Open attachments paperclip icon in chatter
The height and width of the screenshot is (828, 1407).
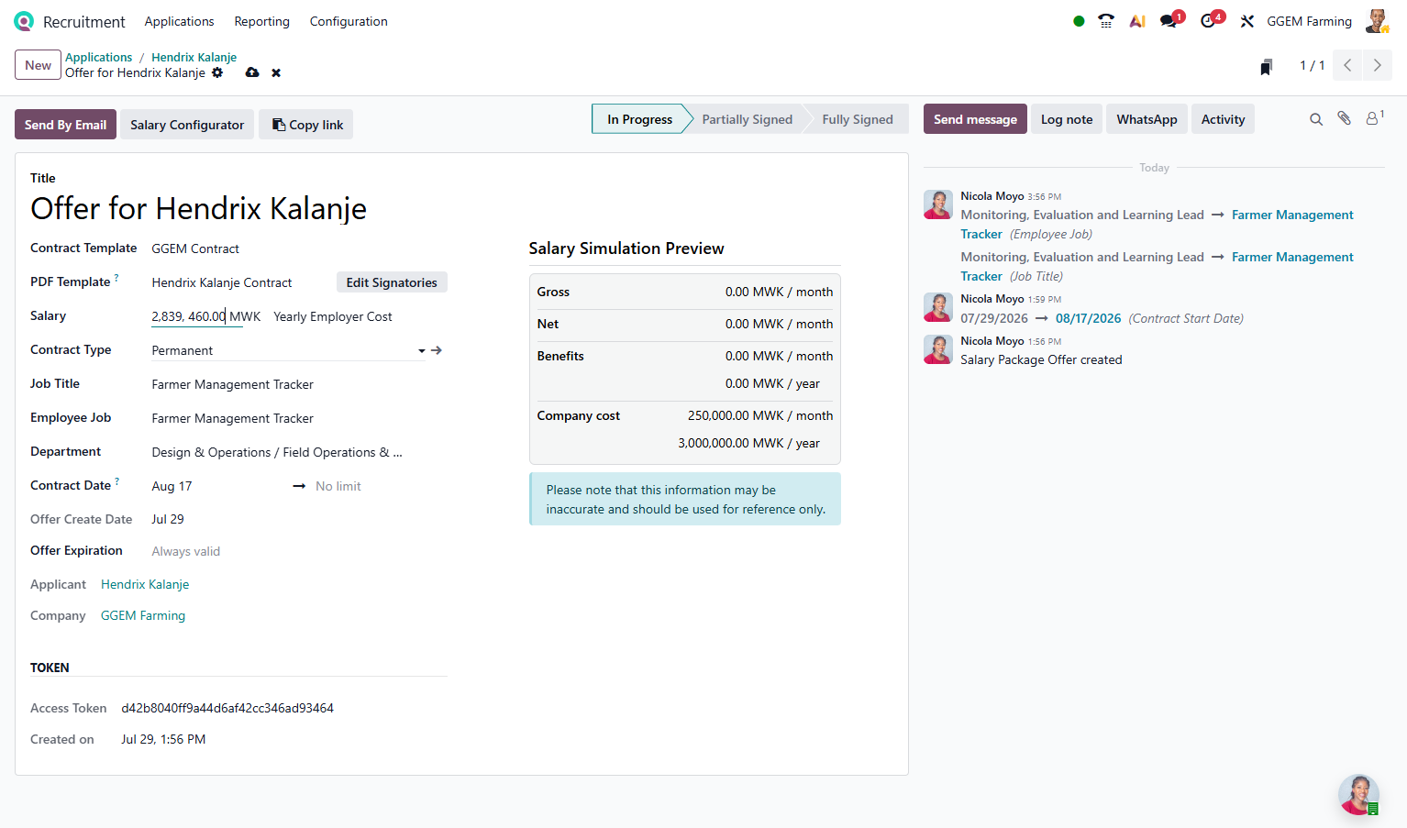tap(1345, 118)
